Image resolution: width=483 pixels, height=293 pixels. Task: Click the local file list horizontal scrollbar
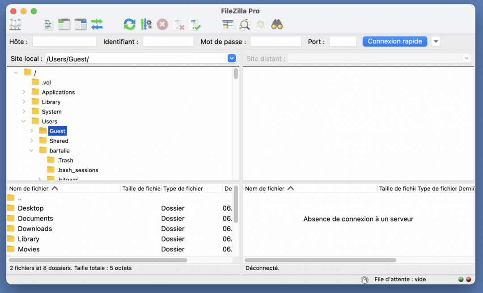(x=98, y=260)
